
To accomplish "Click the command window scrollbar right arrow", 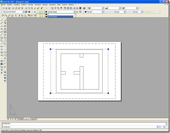I will tap(164, 127).
